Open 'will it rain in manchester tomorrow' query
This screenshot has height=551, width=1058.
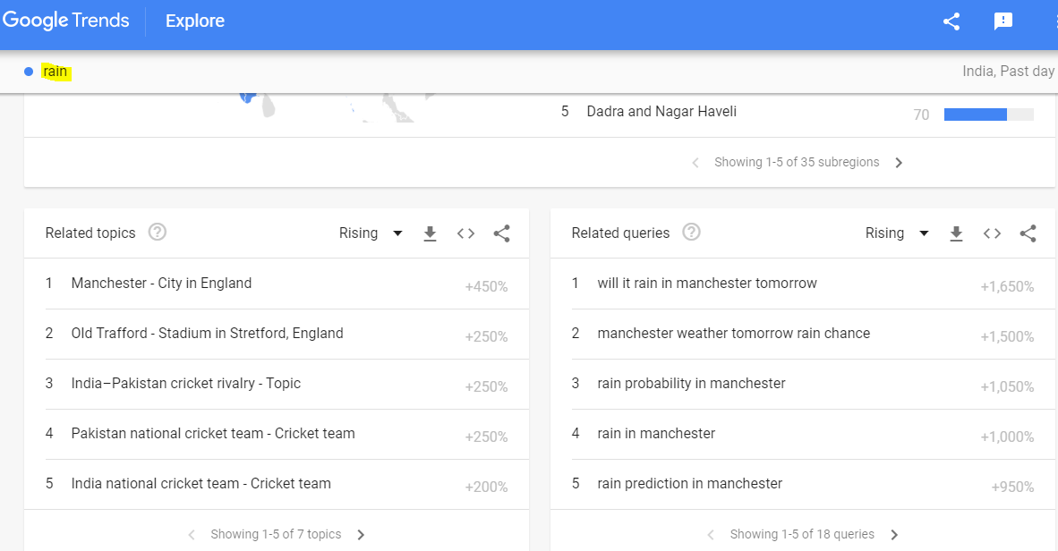click(x=706, y=284)
